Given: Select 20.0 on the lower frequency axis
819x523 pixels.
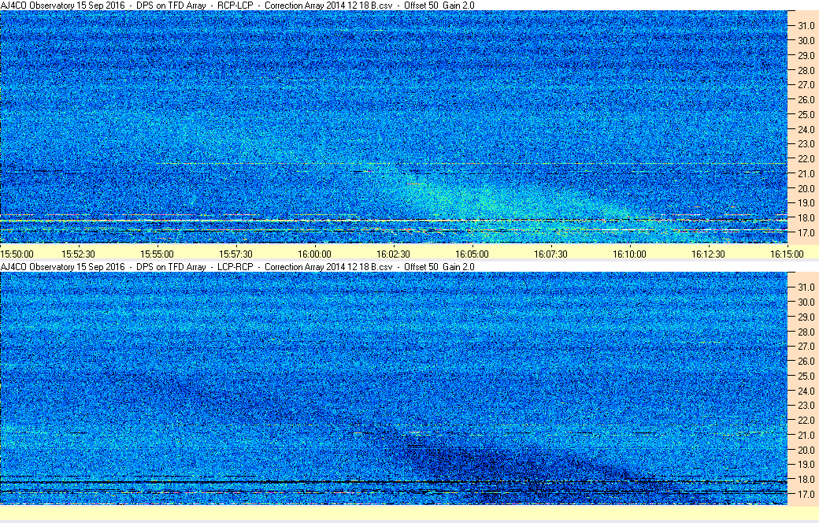Looking at the screenshot, I should (806, 450).
